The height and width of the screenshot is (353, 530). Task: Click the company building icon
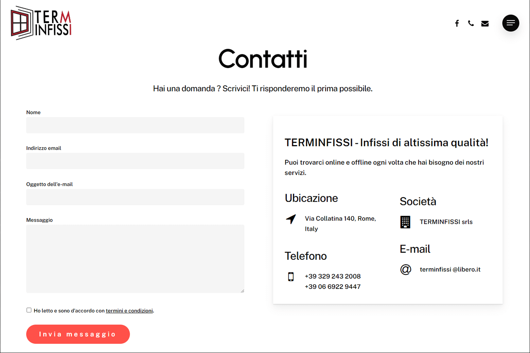405,222
